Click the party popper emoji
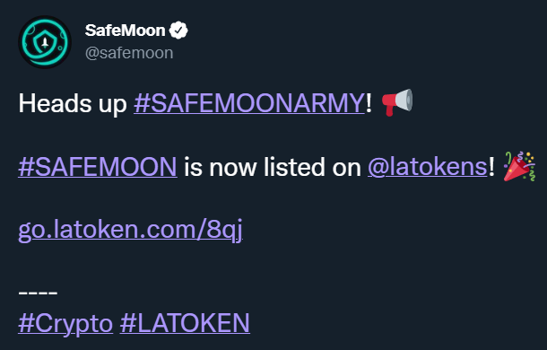 [519, 166]
